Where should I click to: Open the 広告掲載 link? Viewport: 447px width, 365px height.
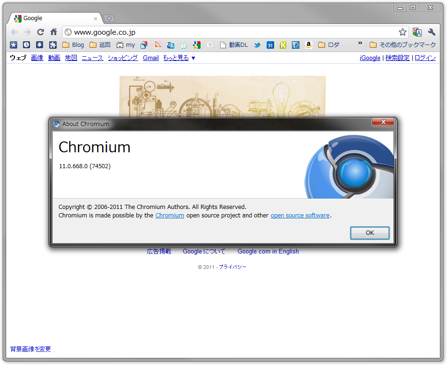pos(159,251)
